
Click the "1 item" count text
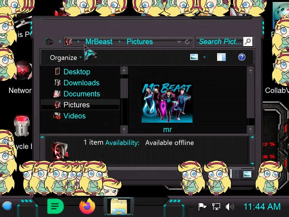click(x=93, y=142)
